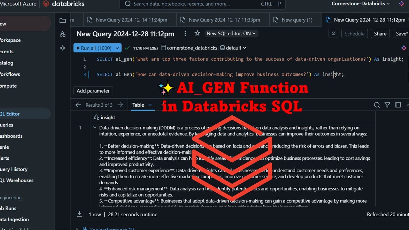
Task: Open Data Ingestion in the left sidebar
Action: [x=14, y=219]
